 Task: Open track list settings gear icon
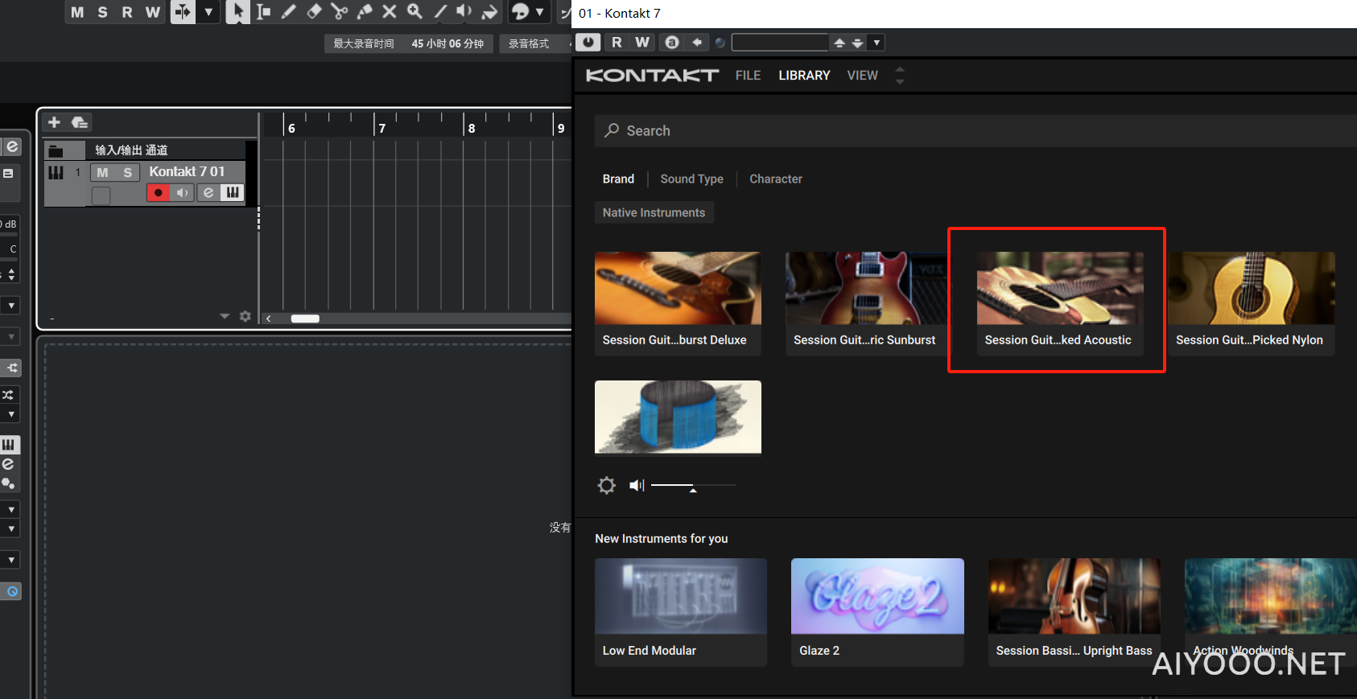pyautogui.click(x=245, y=317)
